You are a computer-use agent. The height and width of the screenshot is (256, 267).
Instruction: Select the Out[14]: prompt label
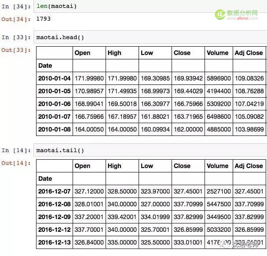click(x=16, y=163)
